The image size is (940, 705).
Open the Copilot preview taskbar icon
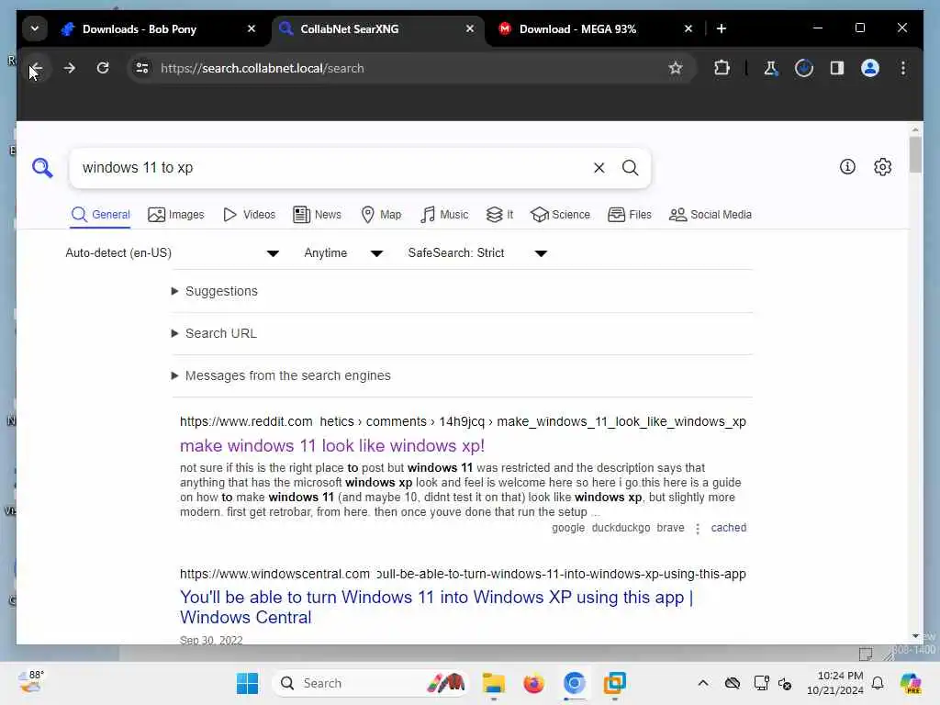910,683
